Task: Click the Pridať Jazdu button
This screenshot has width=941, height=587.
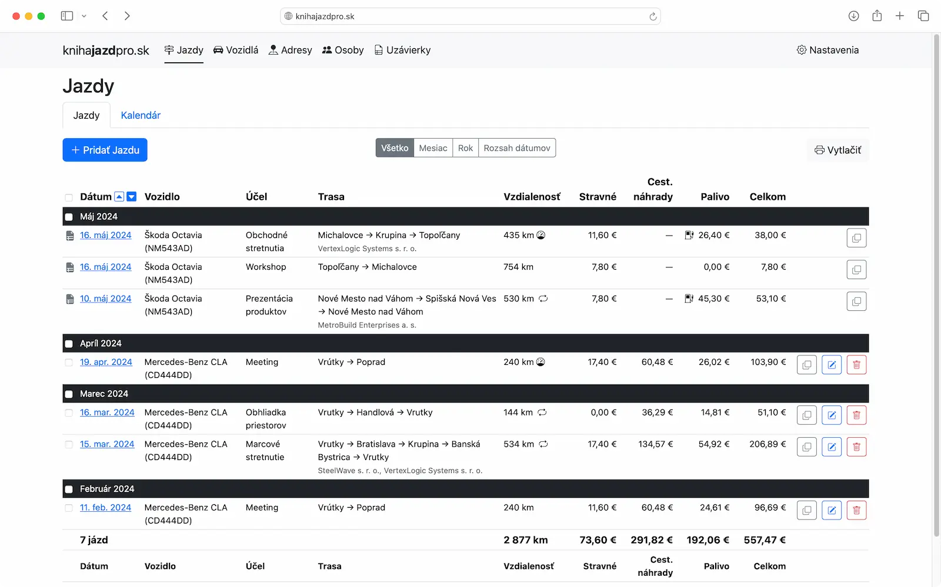Action: pyautogui.click(x=105, y=150)
